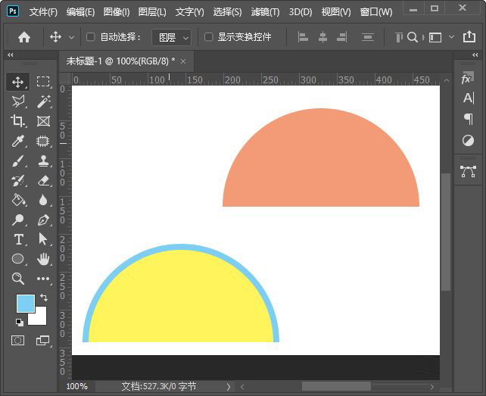Image resolution: width=486 pixels, height=396 pixels.
Task: Select the Dodge tool
Action: pos(17,220)
